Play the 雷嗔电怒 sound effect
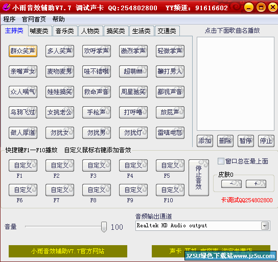The height and width of the screenshot is (262, 278). pyautogui.click(x=170, y=132)
